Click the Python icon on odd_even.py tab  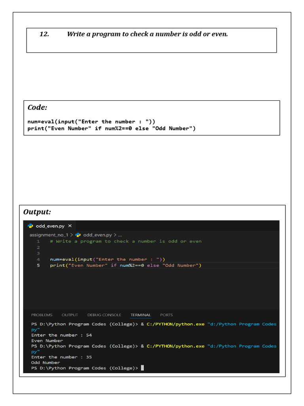tap(30, 226)
